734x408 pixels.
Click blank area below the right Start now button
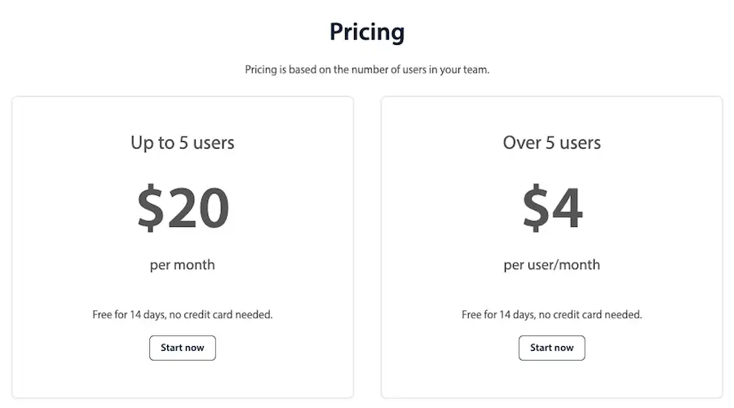pyautogui.click(x=552, y=379)
